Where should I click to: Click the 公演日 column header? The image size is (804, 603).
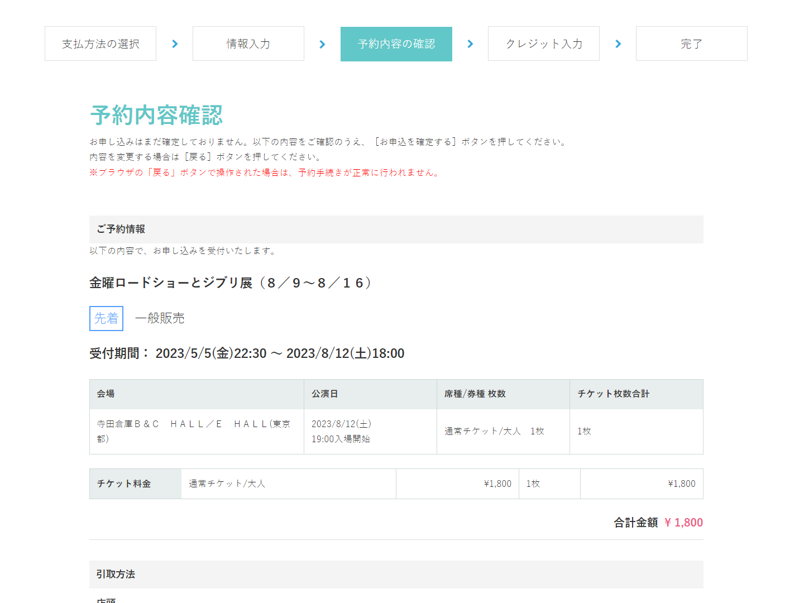click(370, 394)
